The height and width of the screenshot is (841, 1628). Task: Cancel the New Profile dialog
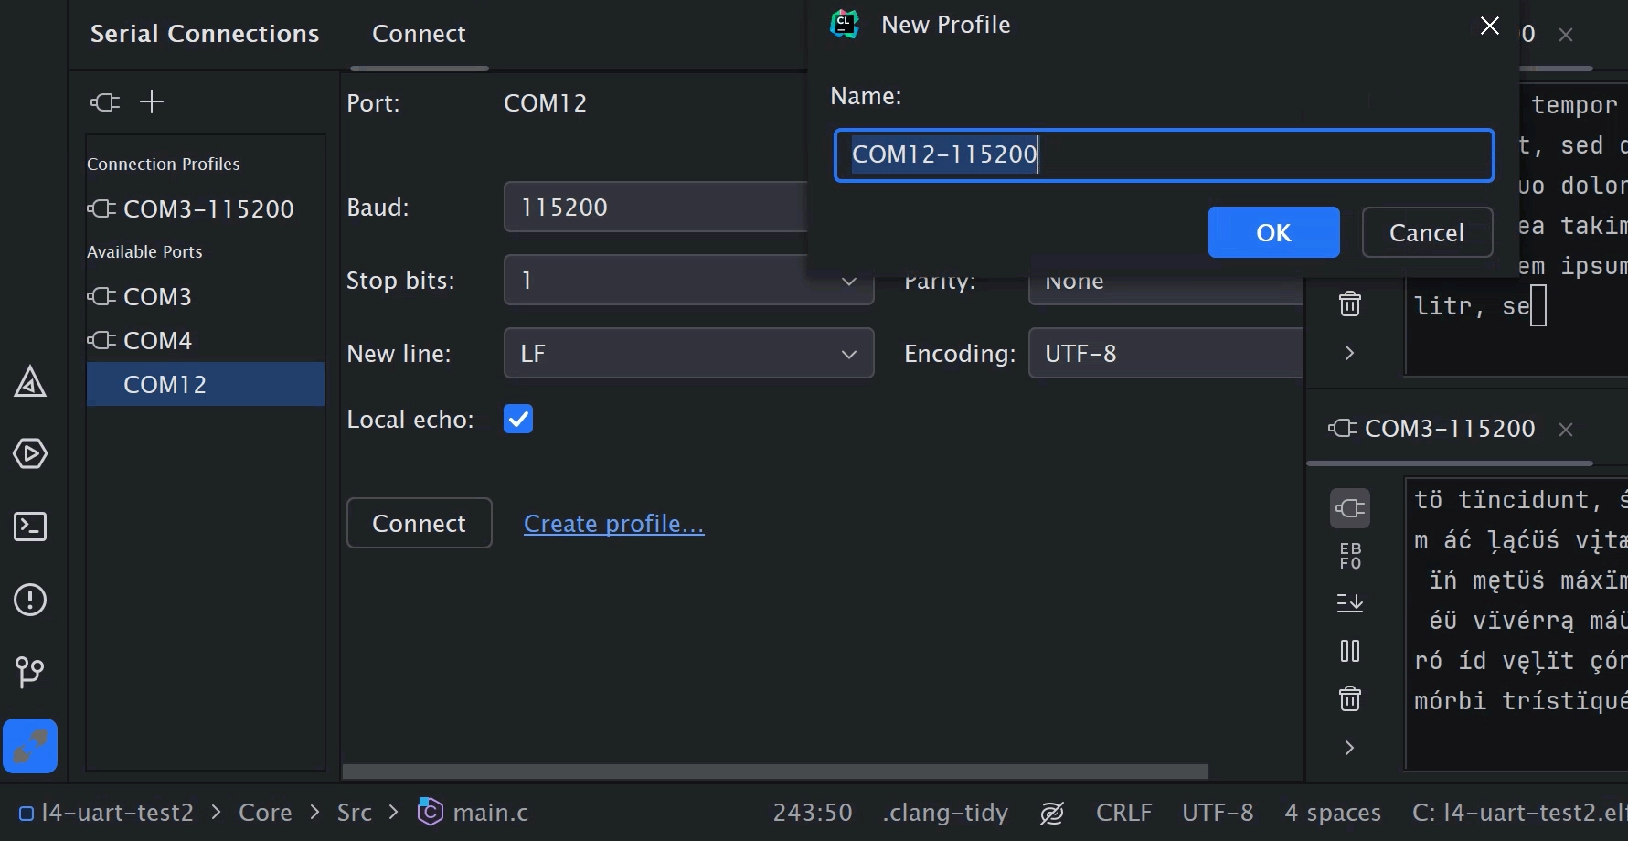(1427, 232)
